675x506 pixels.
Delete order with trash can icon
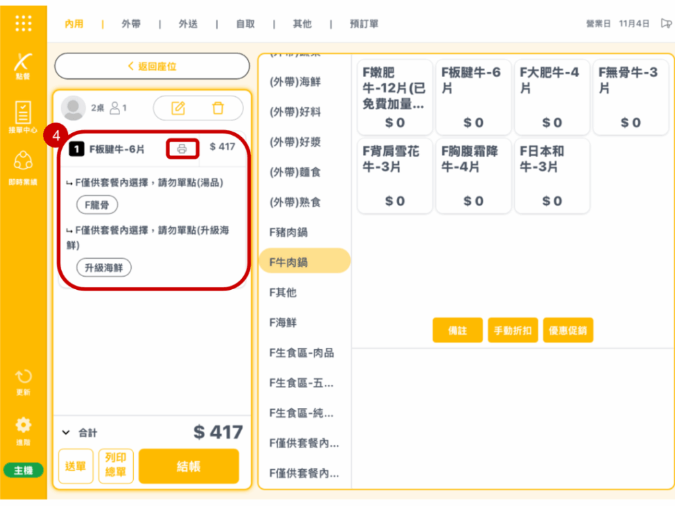[x=218, y=108]
